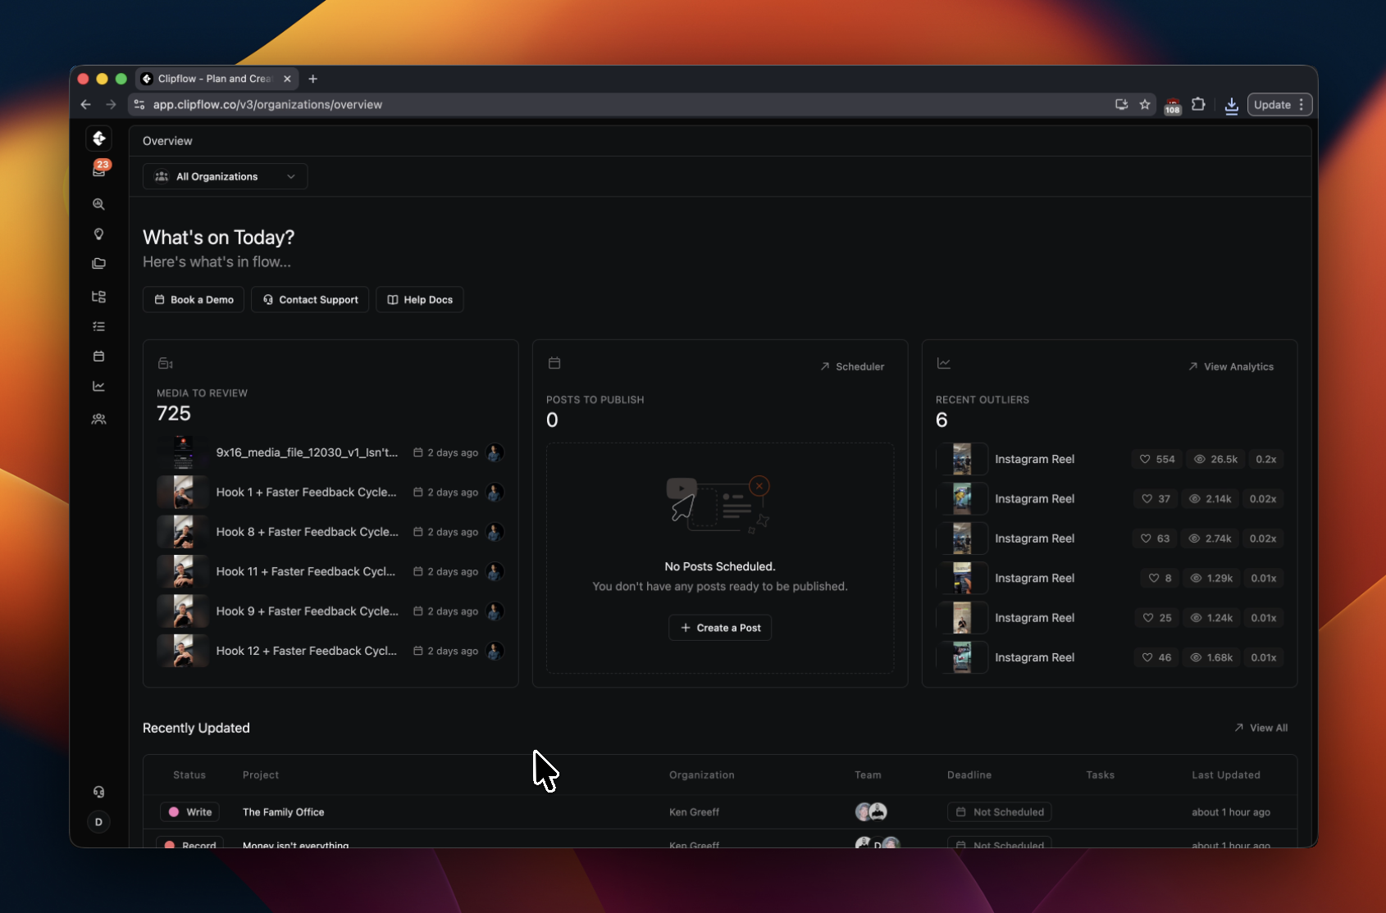Open the browser downloads icon
The image size is (1386, 913).
click(x=1231, y=106)
